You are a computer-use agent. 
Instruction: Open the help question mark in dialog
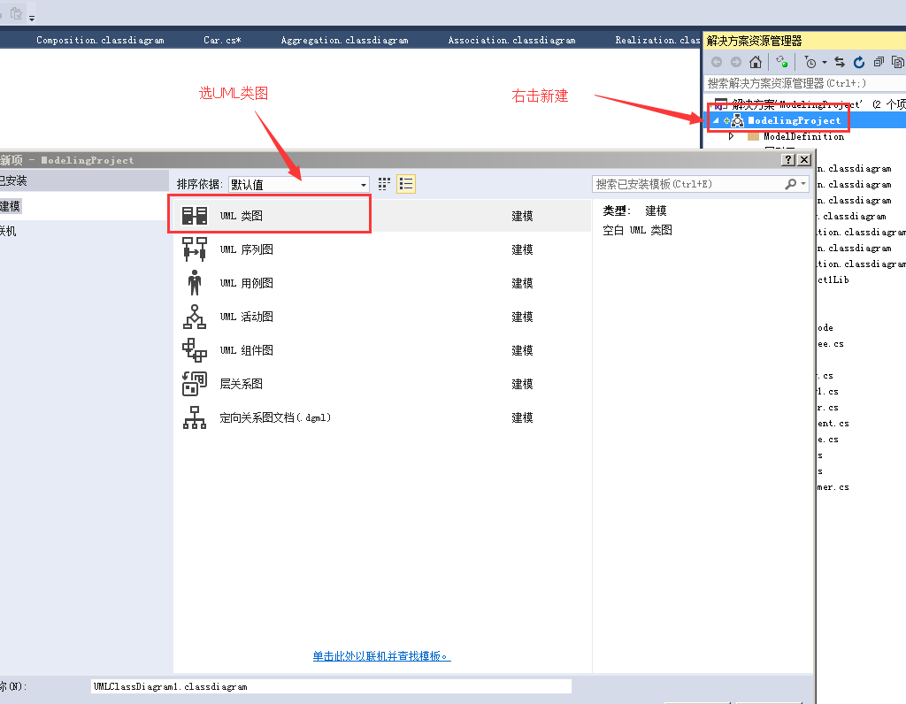(x=788, y=160)
